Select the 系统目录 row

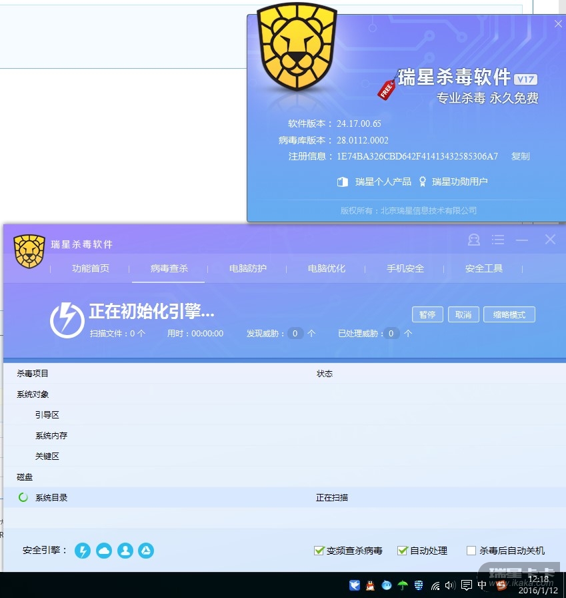pyautogui.click(x=284, y=497)
